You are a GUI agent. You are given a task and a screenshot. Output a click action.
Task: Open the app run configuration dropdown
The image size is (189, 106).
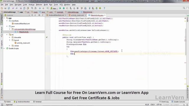pyautogui.click(x=54, y=8)
